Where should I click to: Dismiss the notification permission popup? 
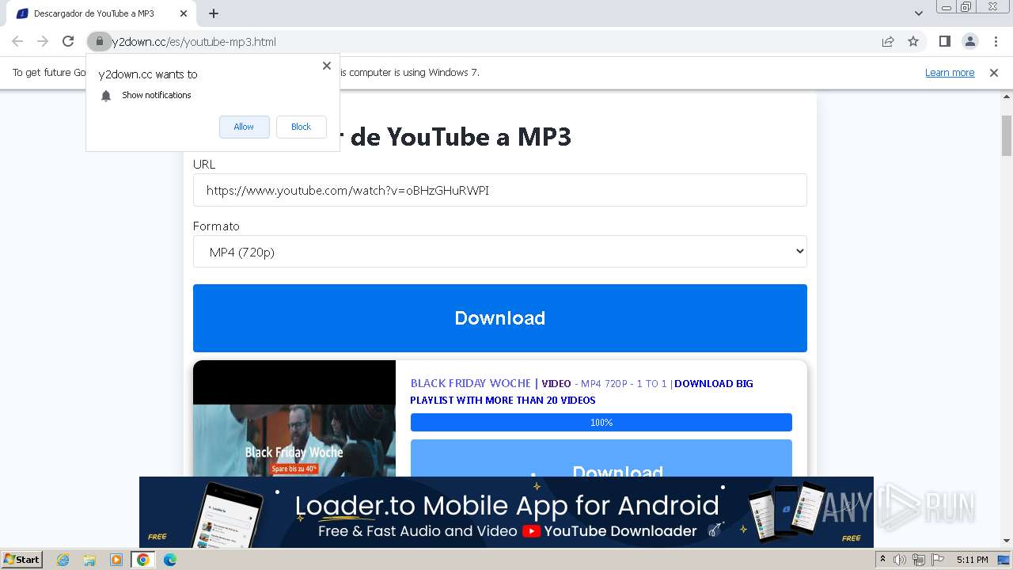click(327, 66)
